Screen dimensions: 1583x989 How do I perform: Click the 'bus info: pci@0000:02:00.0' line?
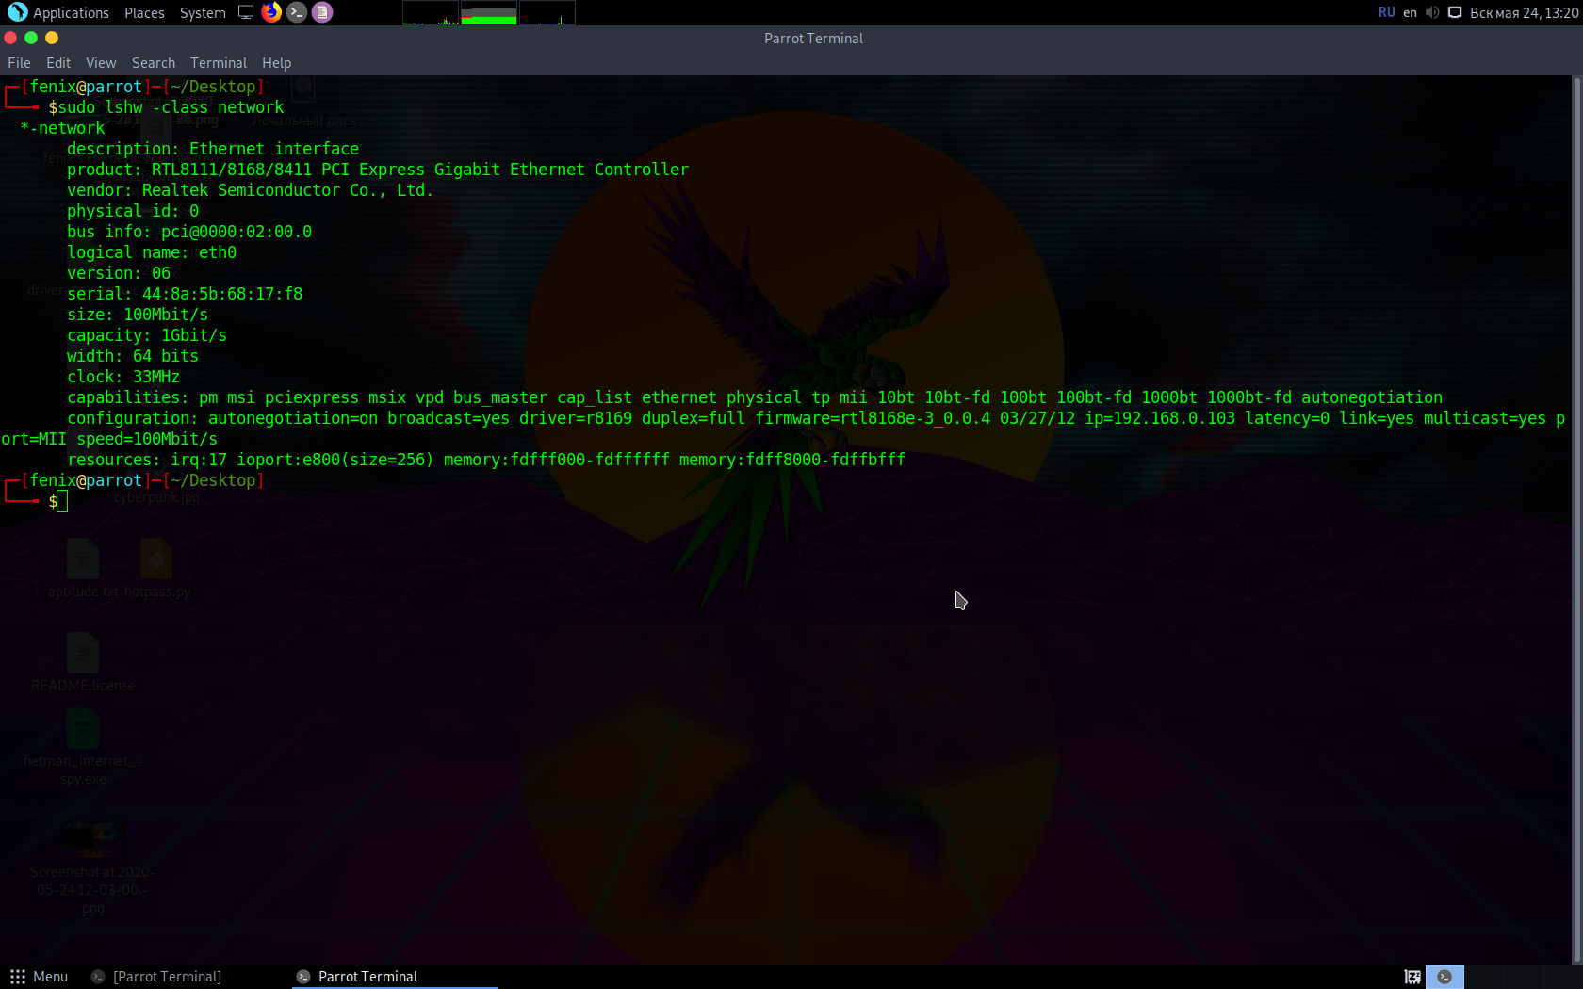click(x=189, y=232)
